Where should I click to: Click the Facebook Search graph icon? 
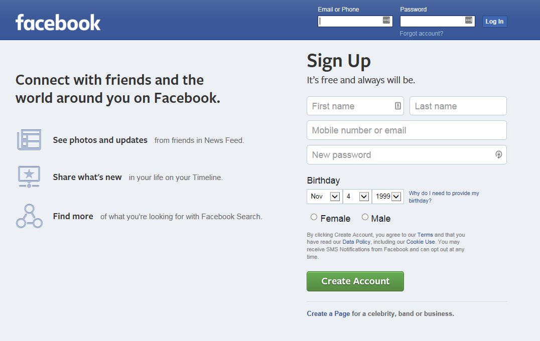[x=29, y=216]
